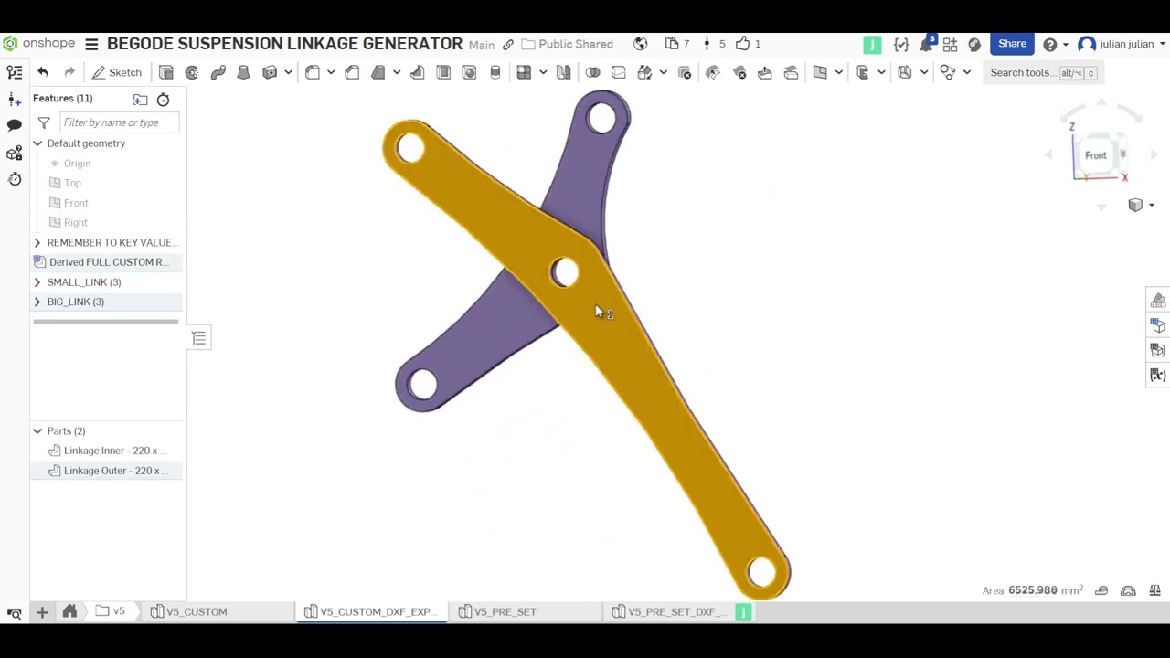Viewport: 1170px width, 658px height.
Task: Open the v5 folder in tab bar
Action: click(x=111, y=611)
